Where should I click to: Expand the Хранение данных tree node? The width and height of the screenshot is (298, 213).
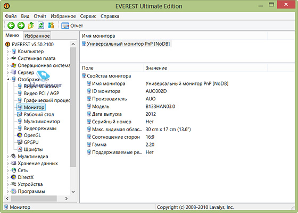click(x=8, y=164)
